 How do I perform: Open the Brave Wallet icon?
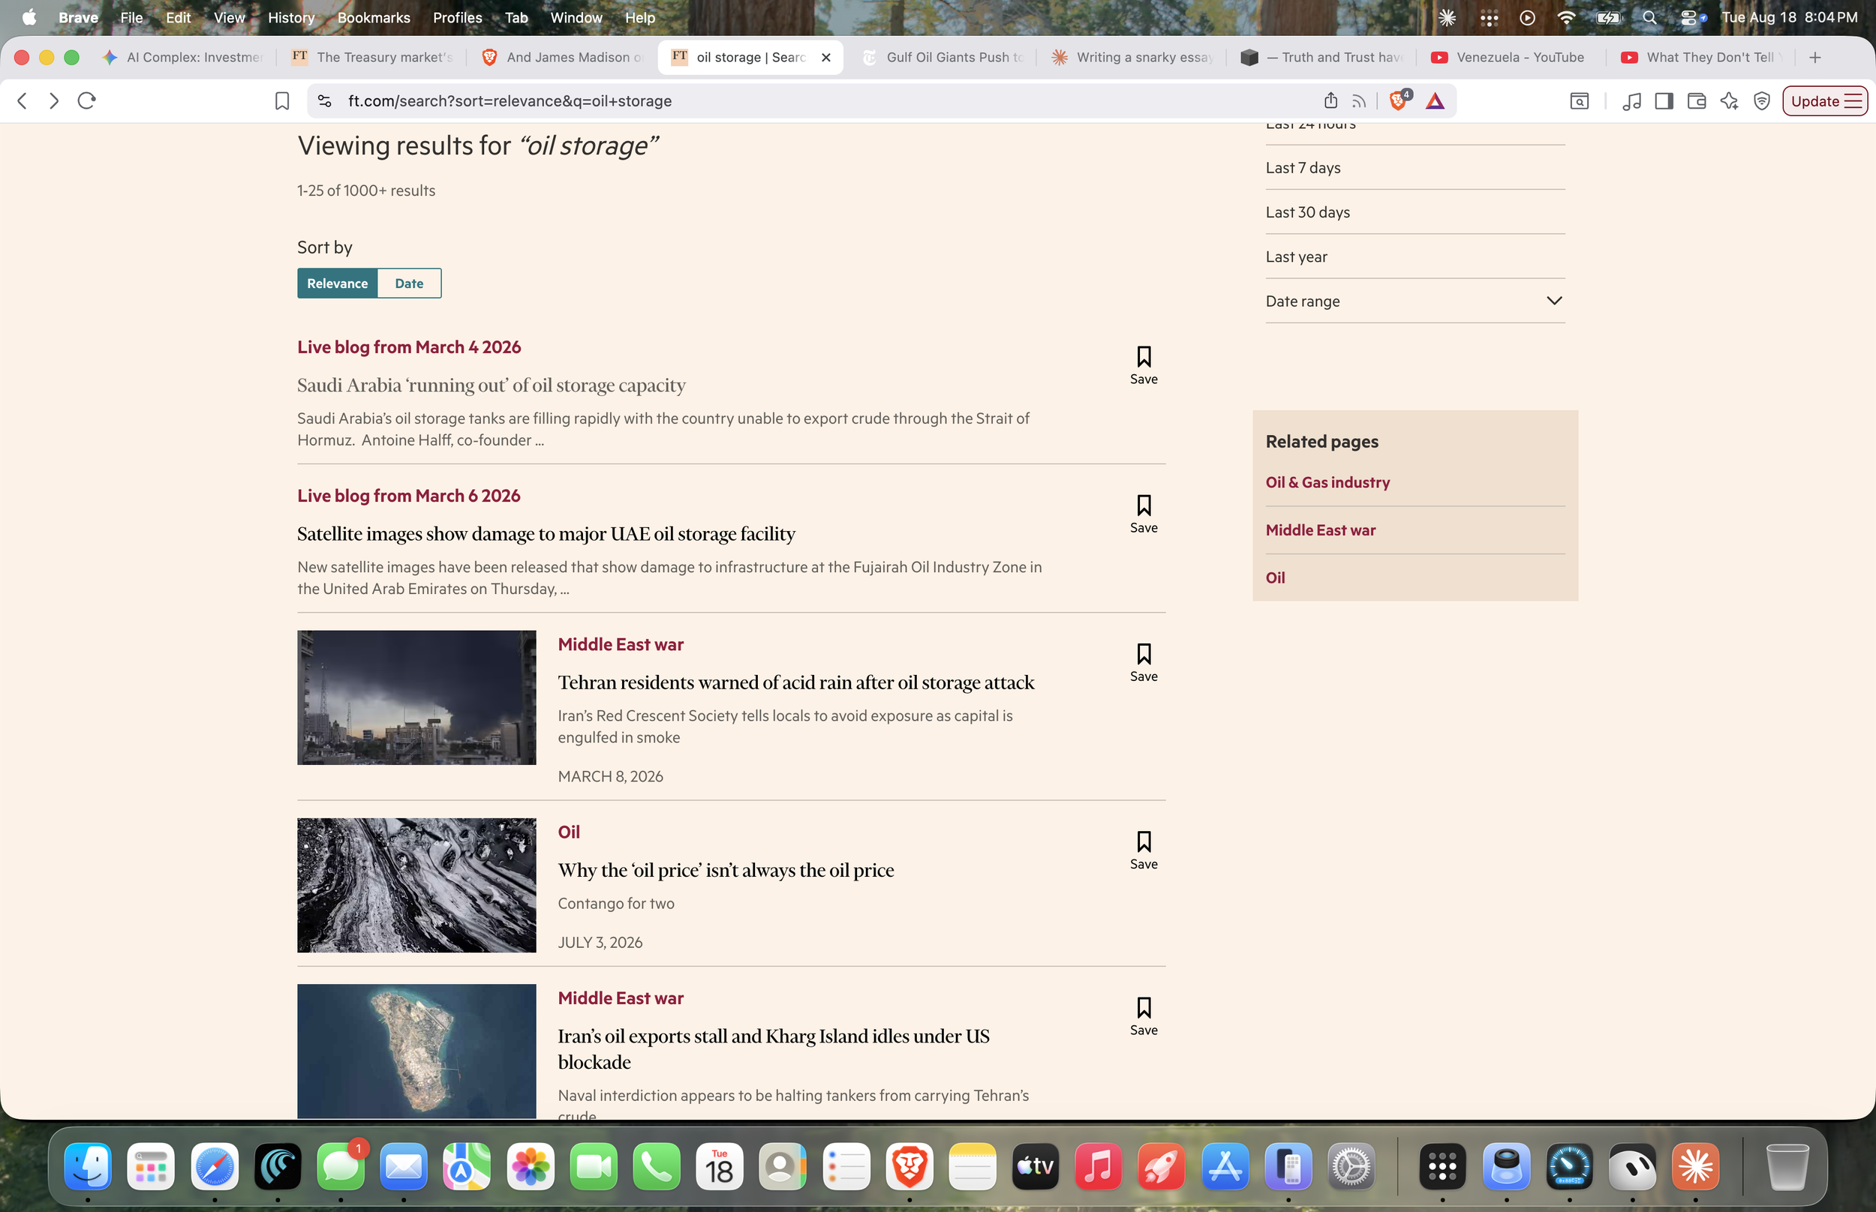click(x=1697, y=100)
